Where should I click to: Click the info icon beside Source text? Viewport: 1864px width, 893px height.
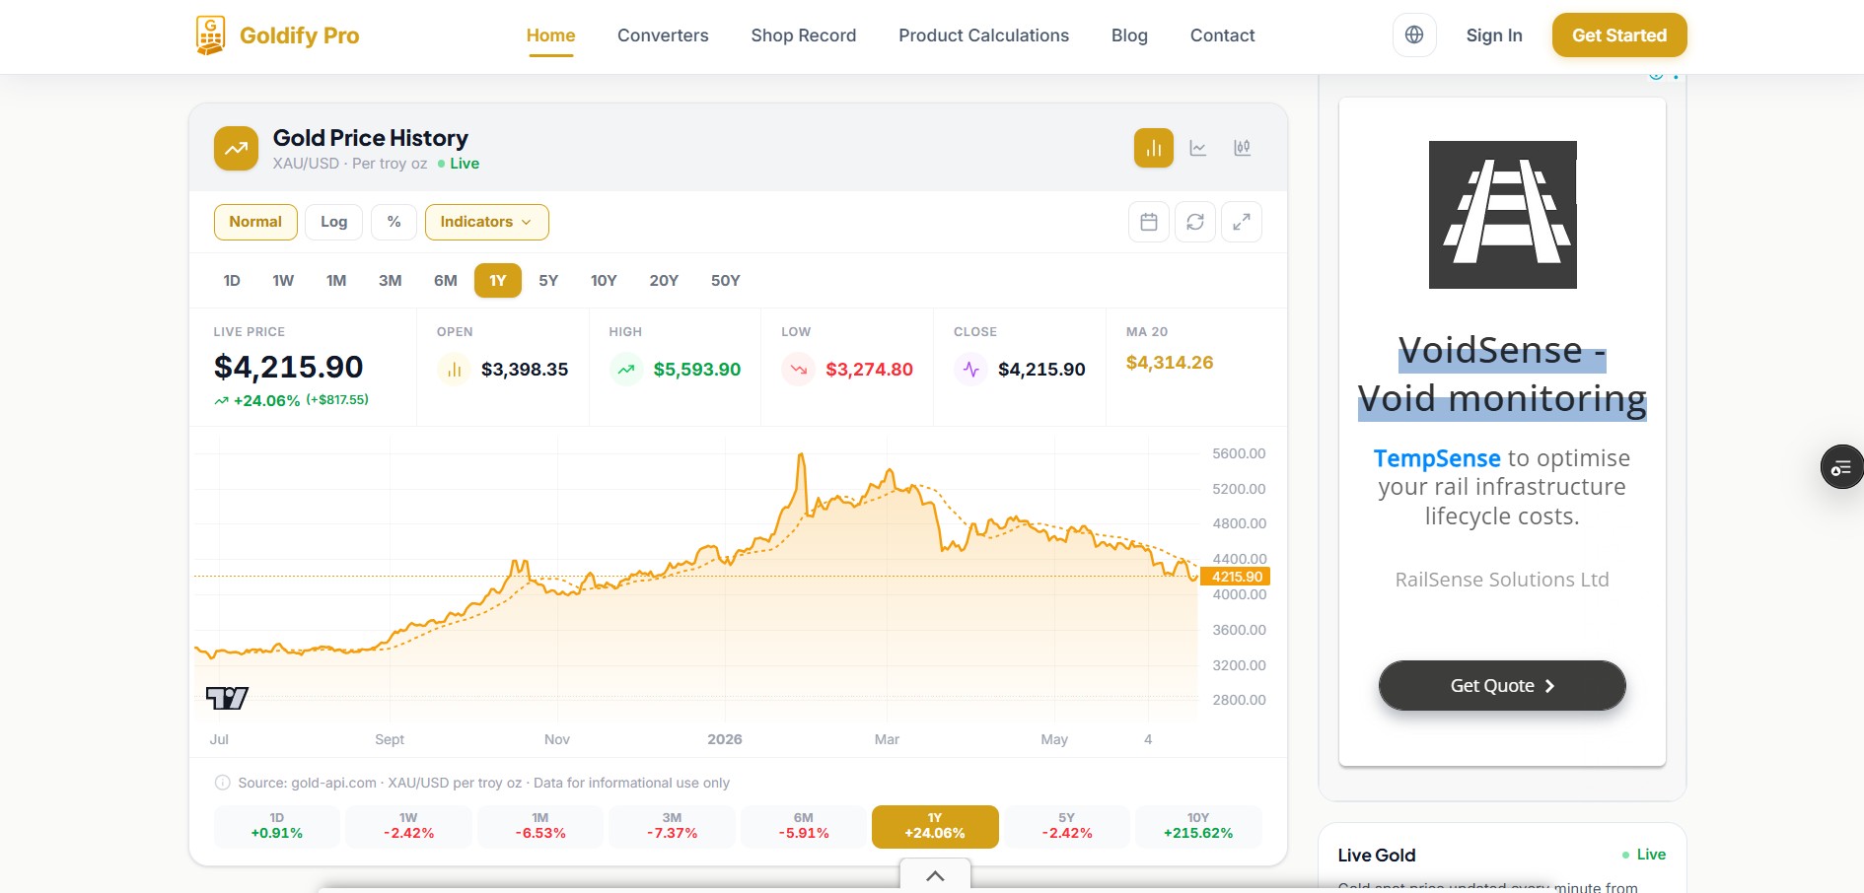[222, 783]
